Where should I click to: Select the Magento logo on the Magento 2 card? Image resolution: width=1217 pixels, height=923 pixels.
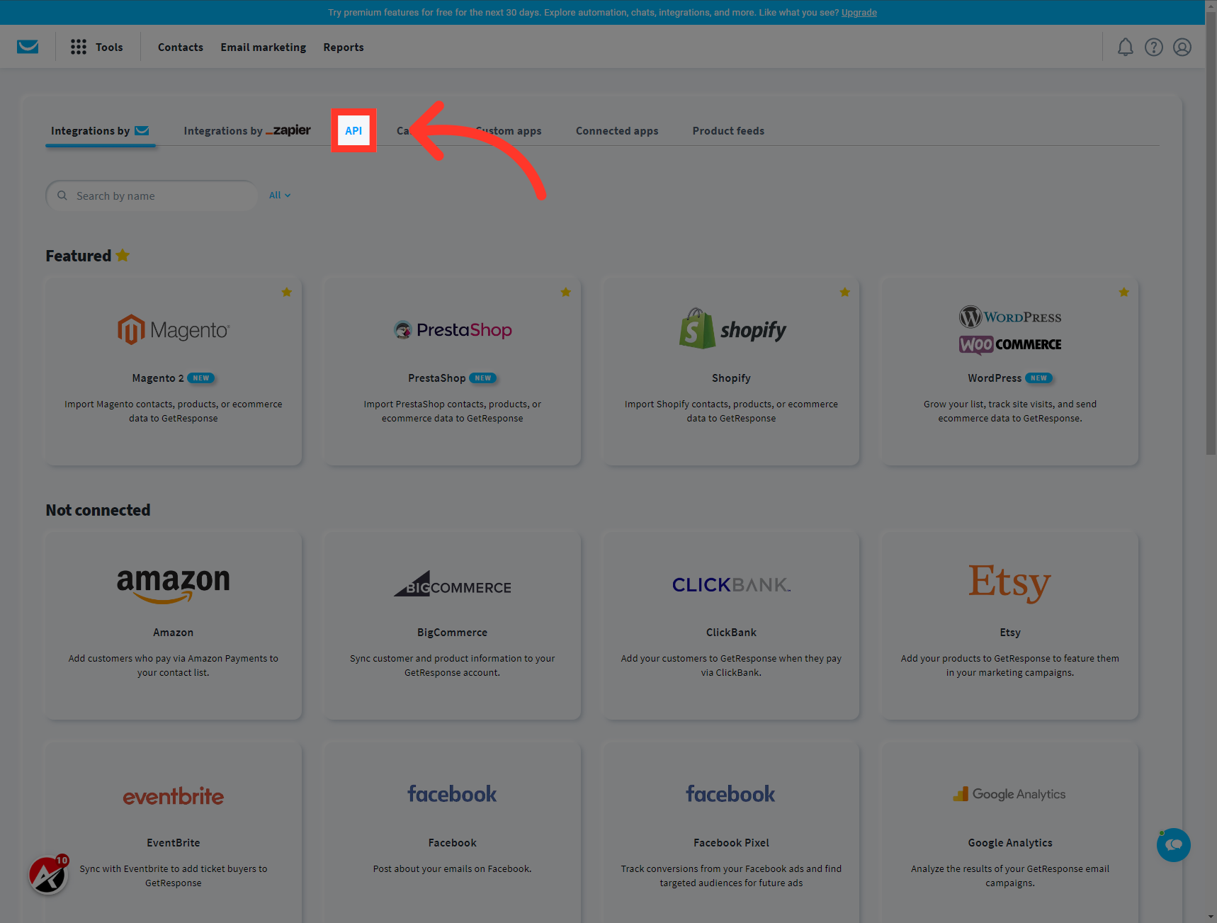173,329
